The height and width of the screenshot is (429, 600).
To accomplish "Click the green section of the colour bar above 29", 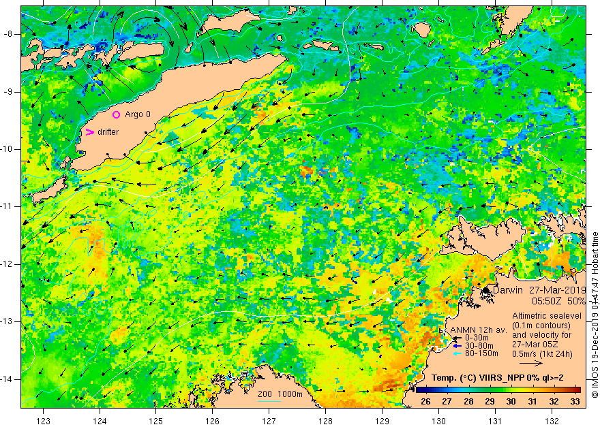I will coord(490,390).
